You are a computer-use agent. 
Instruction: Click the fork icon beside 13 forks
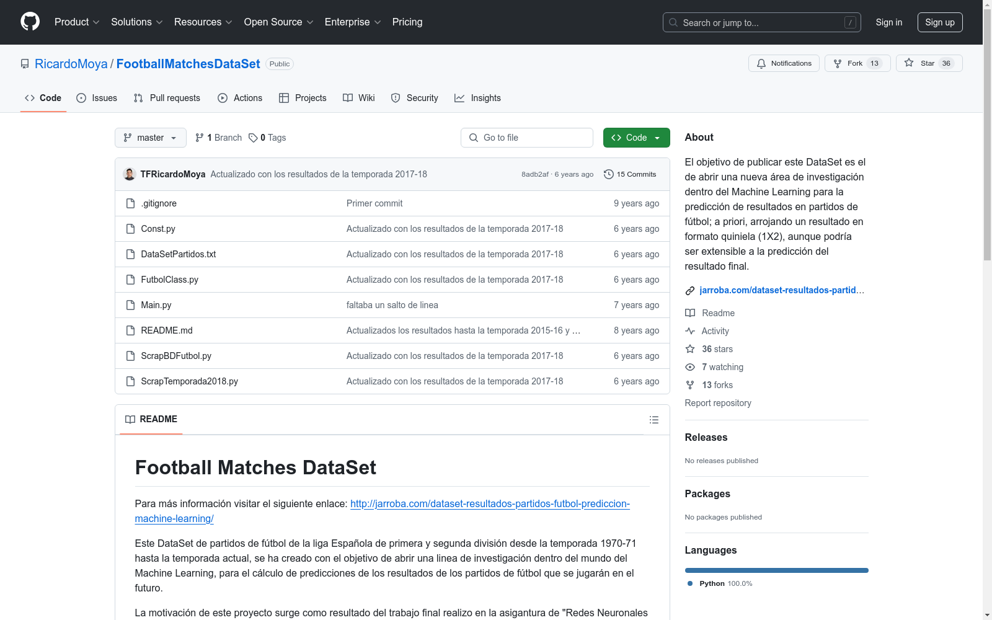690,385
